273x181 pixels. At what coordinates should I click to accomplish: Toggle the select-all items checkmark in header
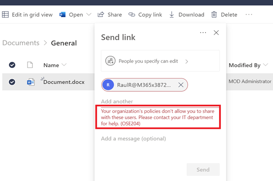point(12,65)
